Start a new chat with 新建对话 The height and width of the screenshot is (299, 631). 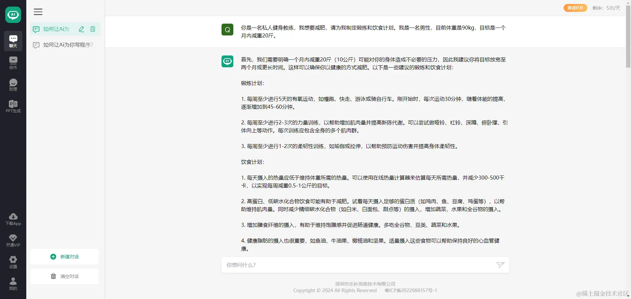pyautogui.click(x=64, y=257)
